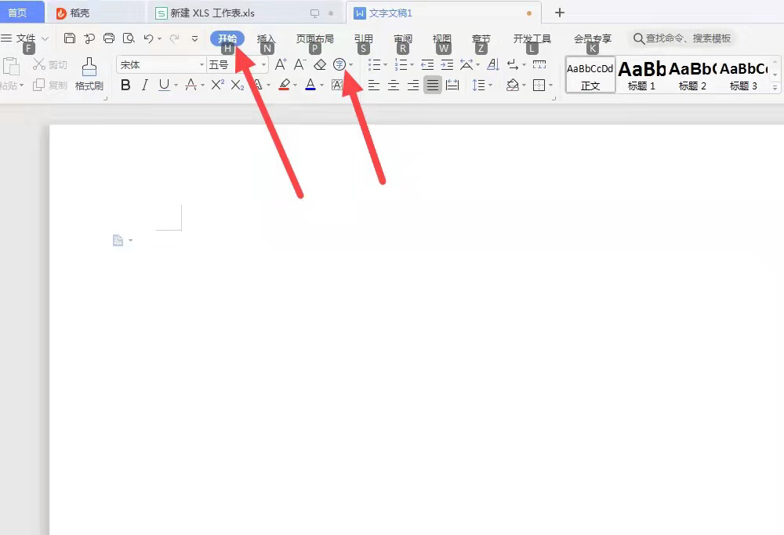Apply the 标题 1 heading style

point(641,75)
